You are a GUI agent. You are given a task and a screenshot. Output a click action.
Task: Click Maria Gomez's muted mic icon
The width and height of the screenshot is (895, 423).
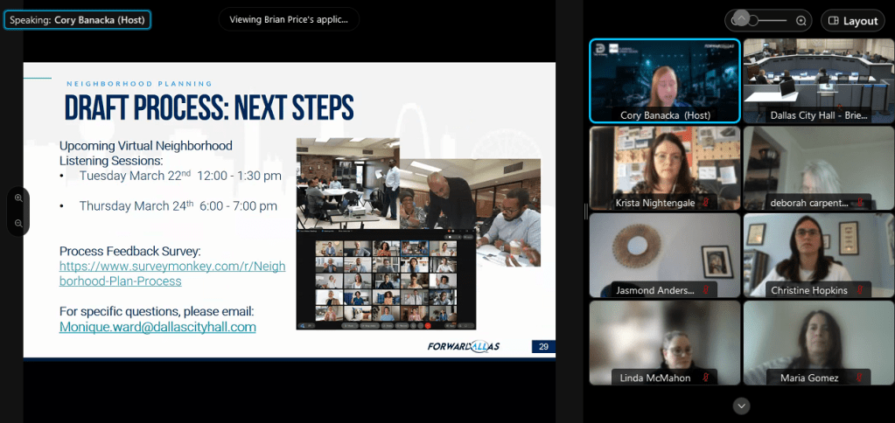point(860,378)
